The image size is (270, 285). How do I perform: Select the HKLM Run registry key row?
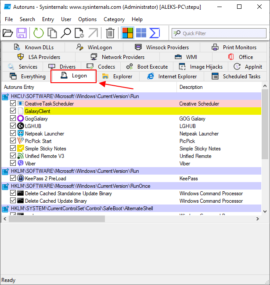(132, 171)
